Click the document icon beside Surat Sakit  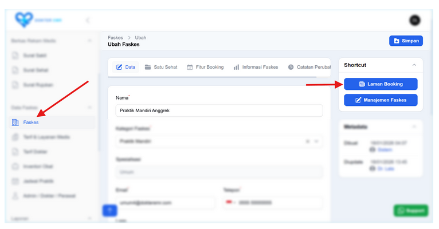pyautogui.click(x=15, y=56)
